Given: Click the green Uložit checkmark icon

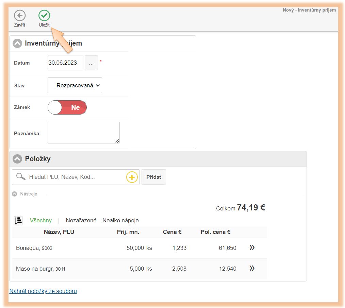Looking at the screenshot, I should pos(44,16).
